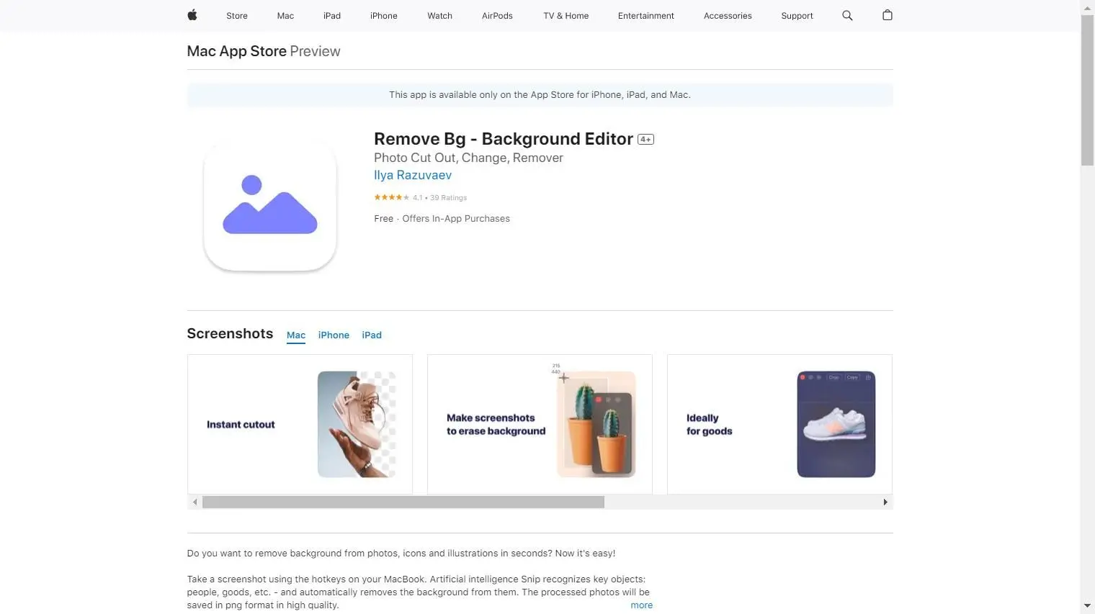Screen dimensions: 1095x614
Task: Open the shopping bag icon
Action: pyautogui.click(x=888, y=15)
